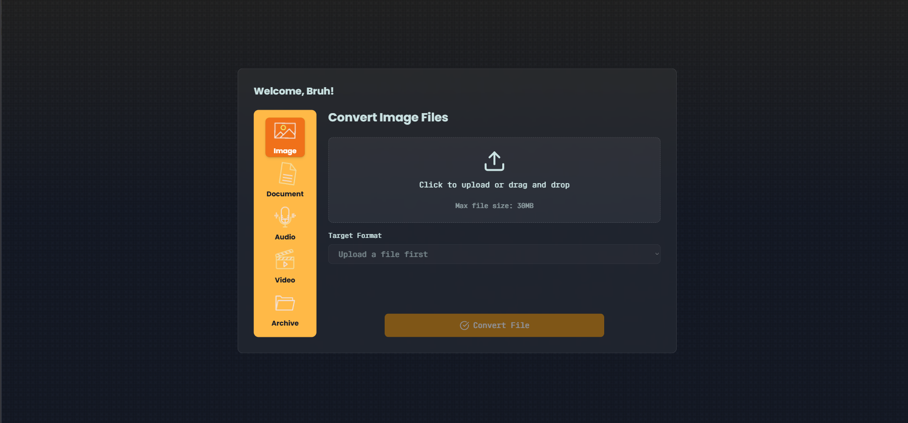Click 'Click to upload or drag and drop' text
This screenshot has width=908, height=423.
click(494, 185)
